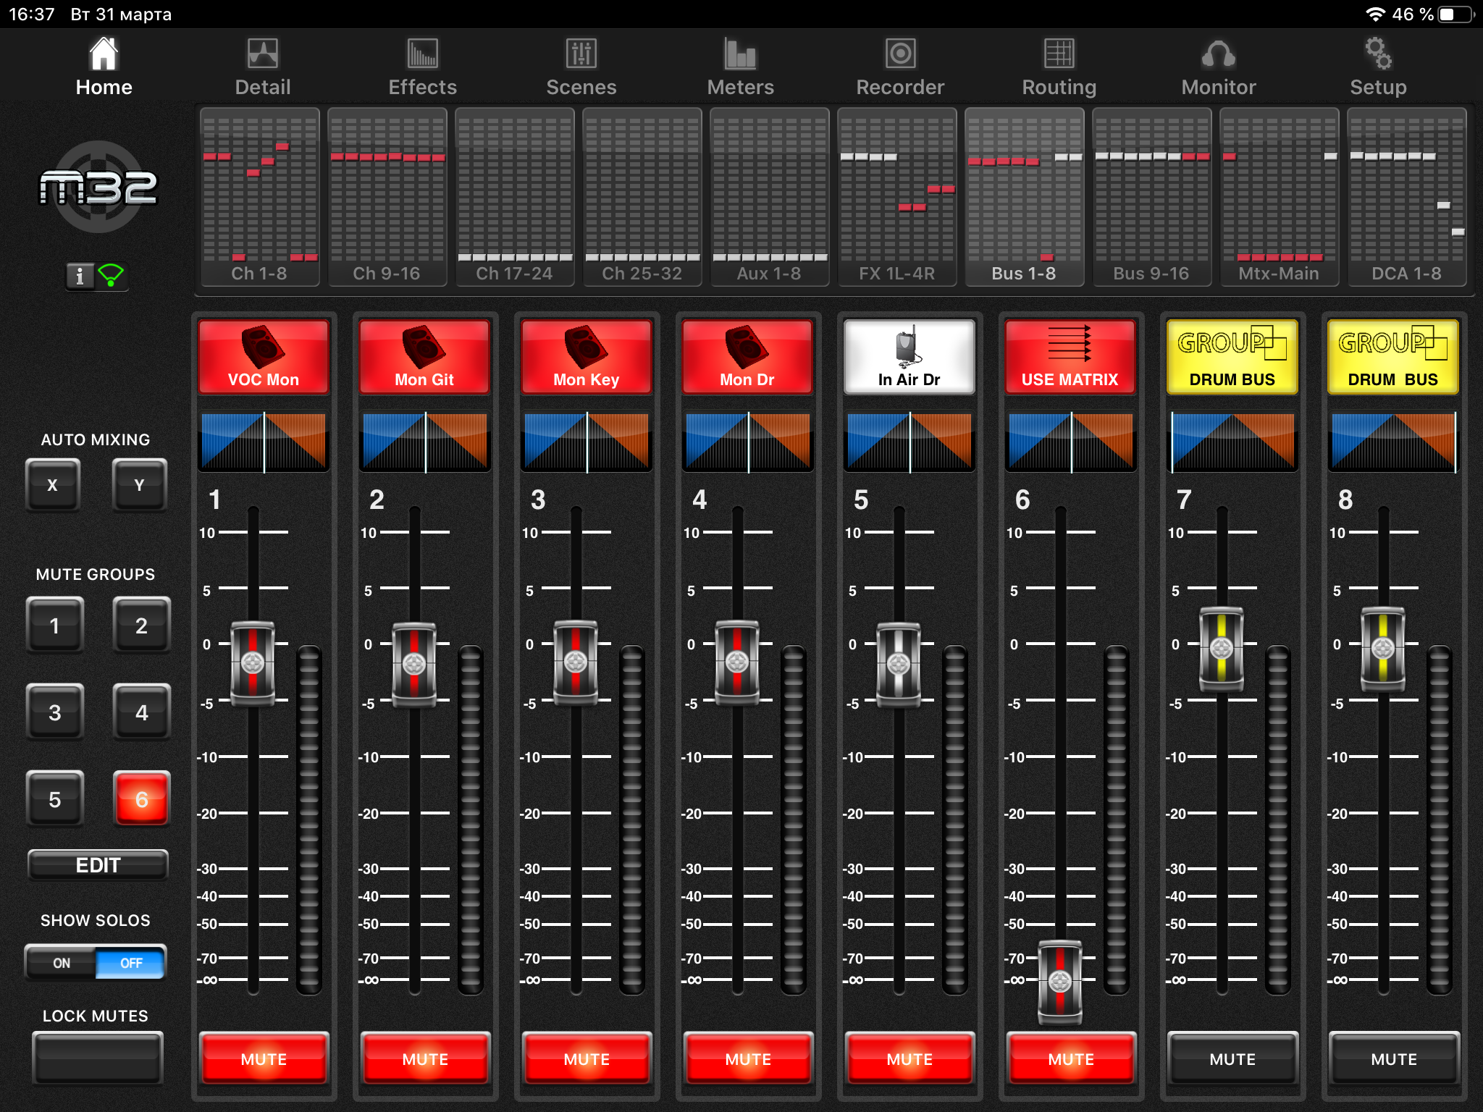This screenshot has height=1112, width=1483.
Task: Open the Scenes fader icon
Action: [x=581, y=54]
